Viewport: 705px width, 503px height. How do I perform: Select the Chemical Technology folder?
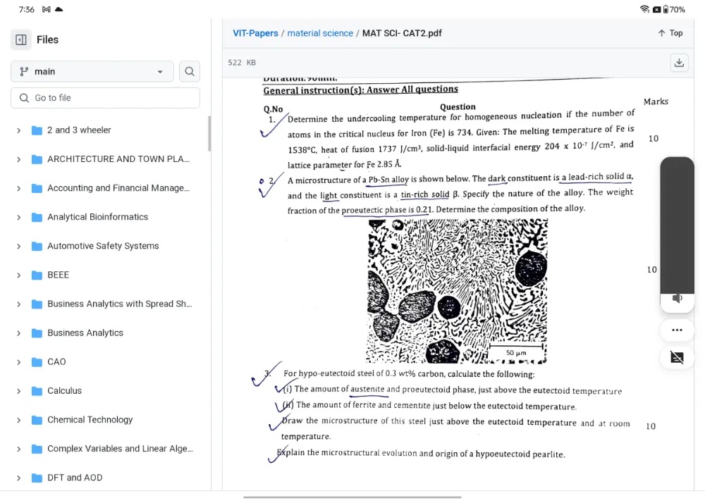(90, 420)
